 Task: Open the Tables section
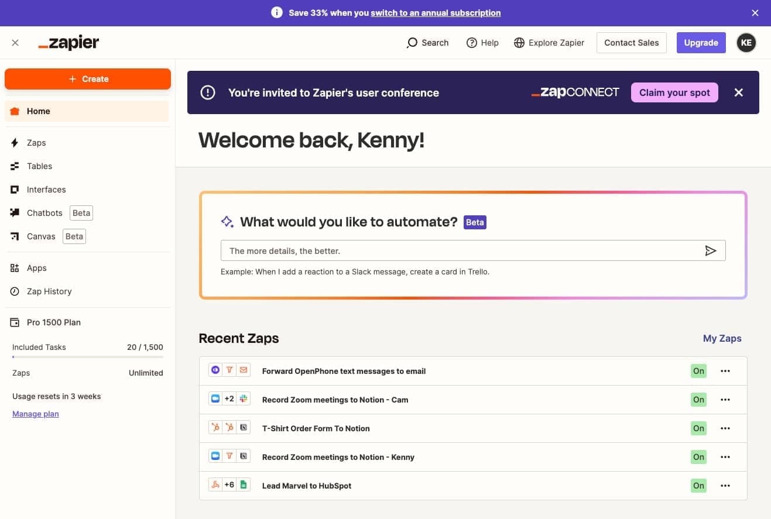(39, 166)
